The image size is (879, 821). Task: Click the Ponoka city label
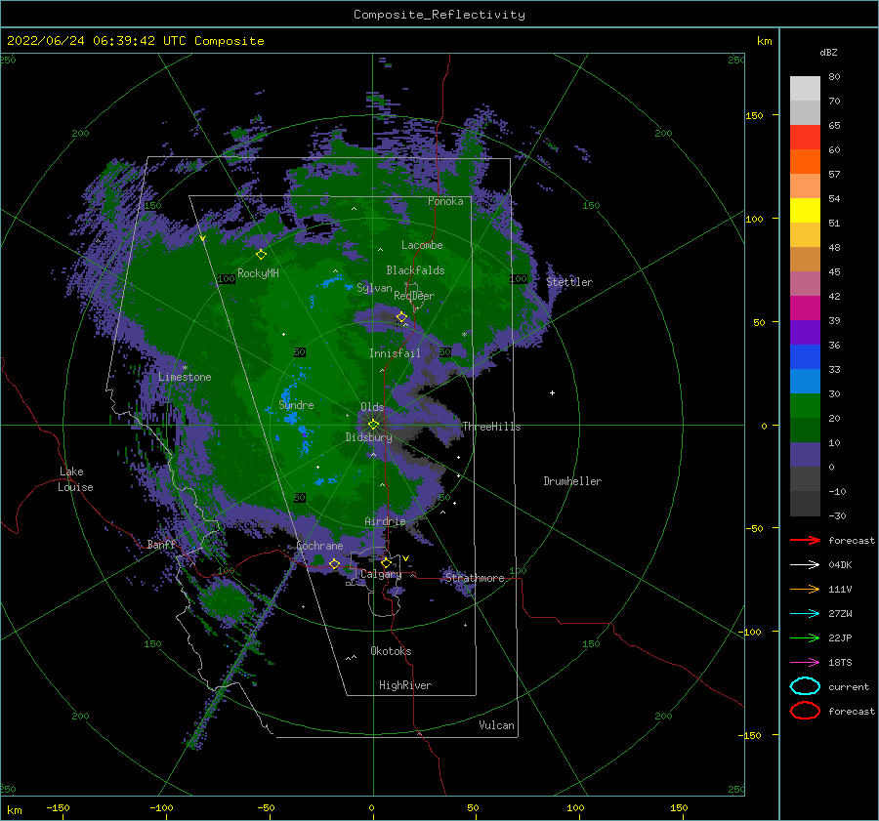445,201
